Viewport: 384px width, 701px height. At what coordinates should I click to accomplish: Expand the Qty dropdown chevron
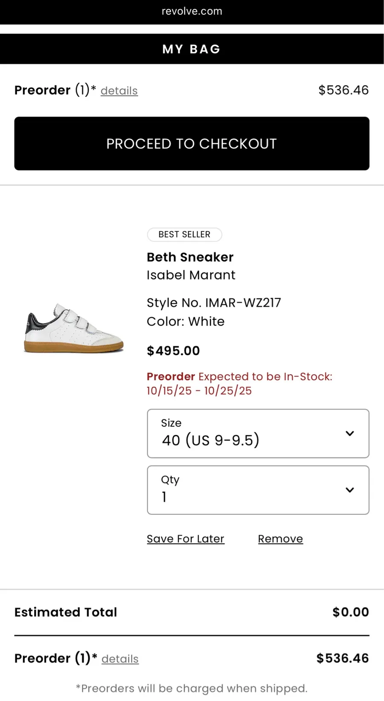pyautogui.click(x=349, y=490)
